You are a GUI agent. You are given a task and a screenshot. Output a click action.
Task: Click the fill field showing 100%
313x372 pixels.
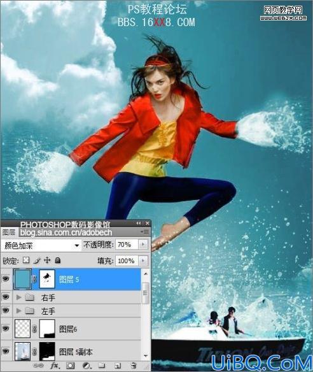click(x=127, y=261)
